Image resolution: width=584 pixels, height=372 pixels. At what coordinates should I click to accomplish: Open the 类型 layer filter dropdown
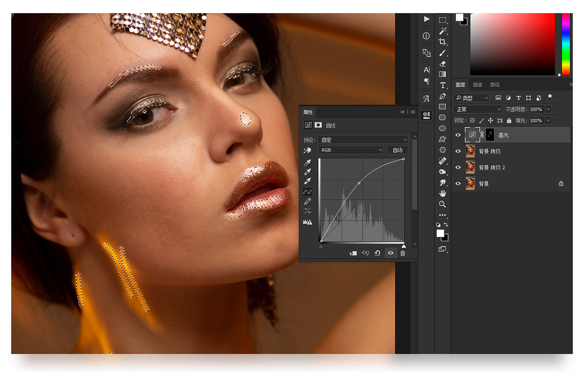[x=471, y=98]
